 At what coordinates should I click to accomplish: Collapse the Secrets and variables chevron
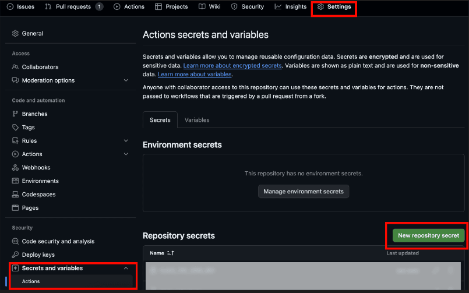click(126, 268)
